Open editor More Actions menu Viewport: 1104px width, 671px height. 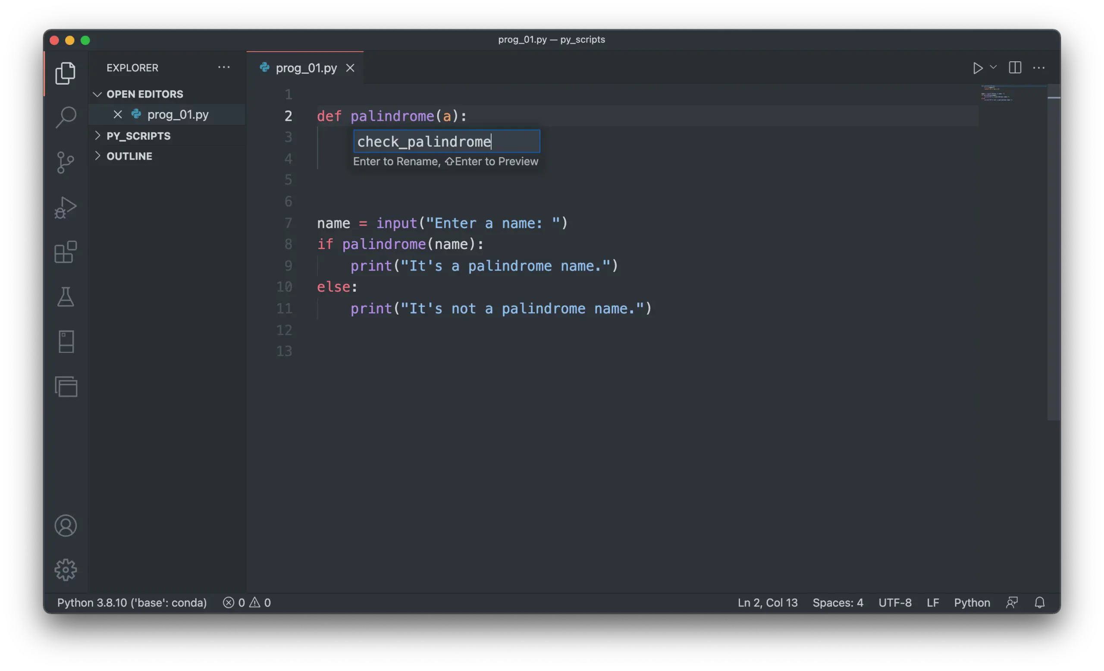[1038, 68]
